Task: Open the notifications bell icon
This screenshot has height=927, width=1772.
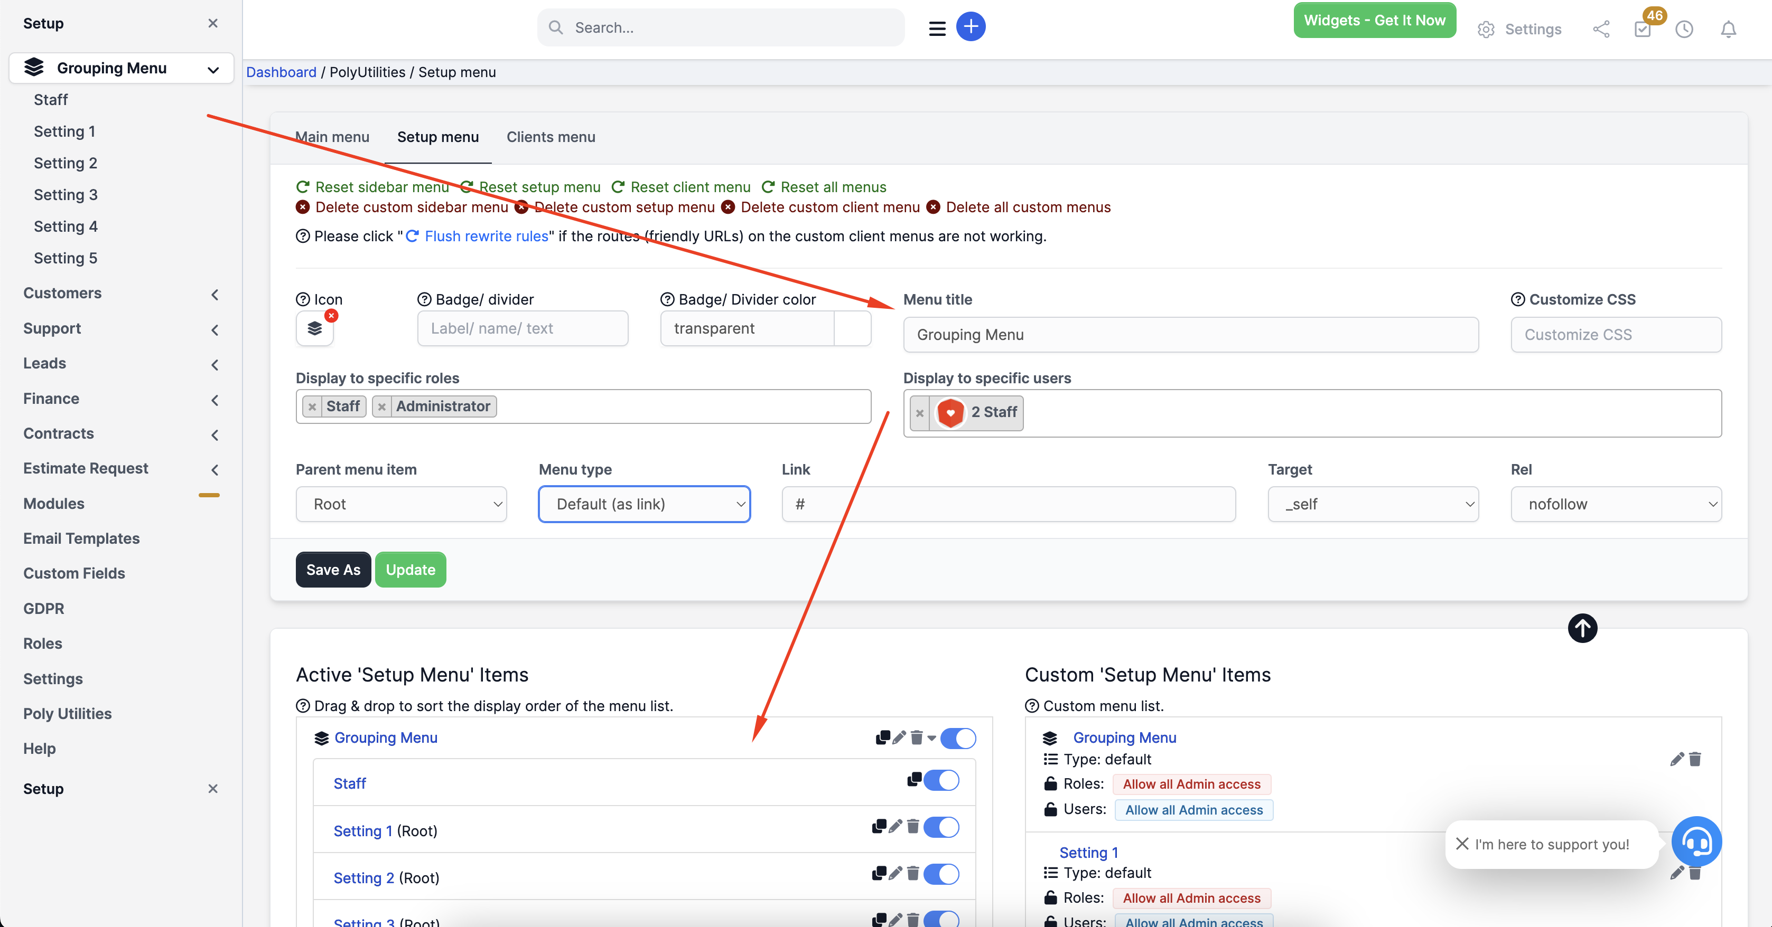Action: (1729, 30)
